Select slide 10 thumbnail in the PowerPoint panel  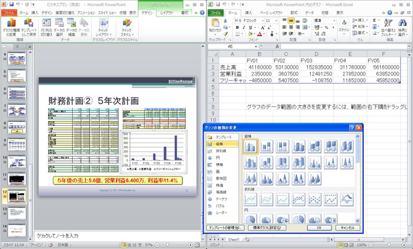[17, 161]
